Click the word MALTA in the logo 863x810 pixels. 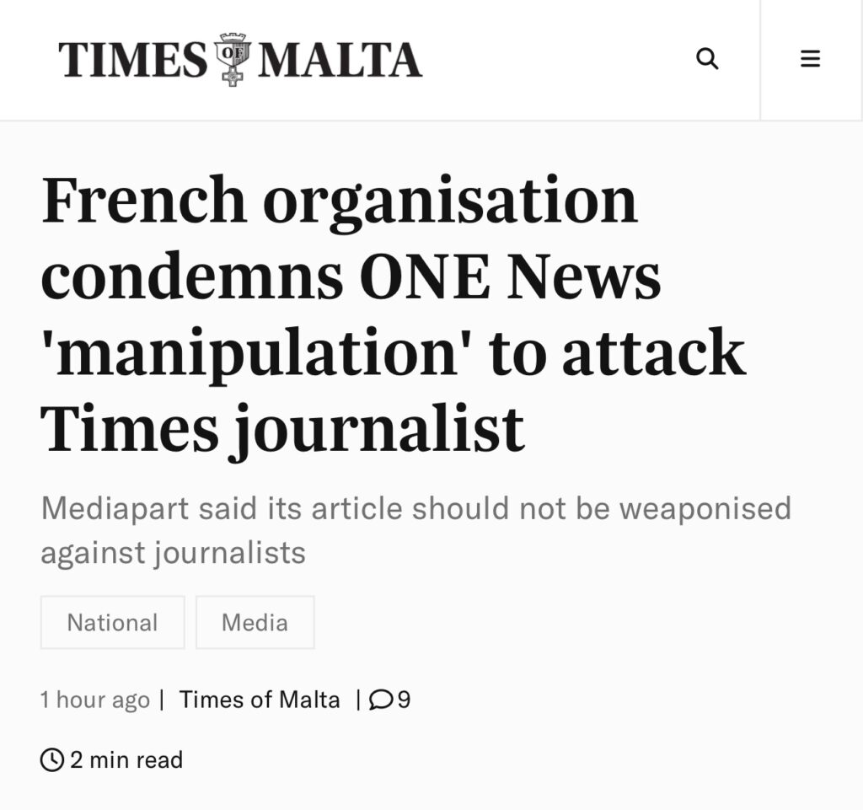(x=340, y=60)
